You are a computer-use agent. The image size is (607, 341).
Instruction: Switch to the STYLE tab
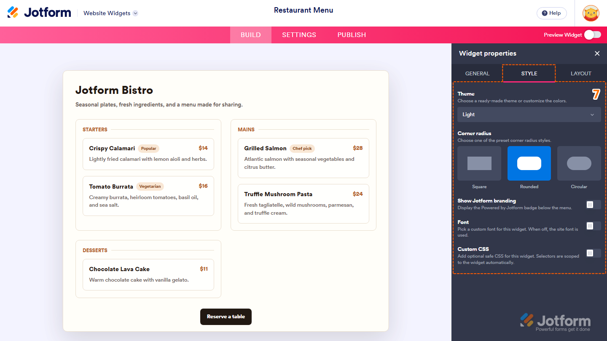[x=529, y=73]
